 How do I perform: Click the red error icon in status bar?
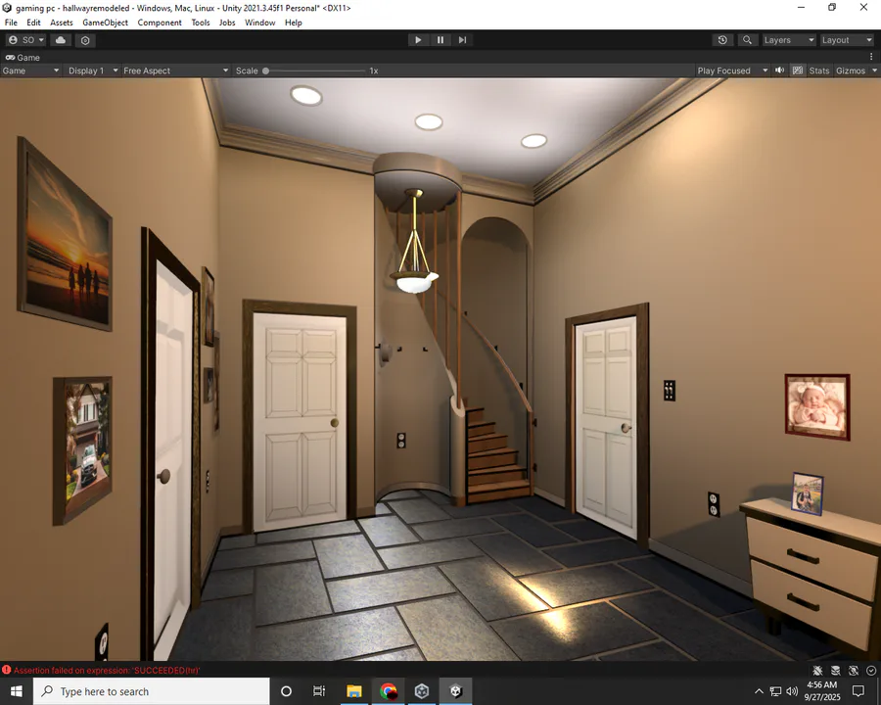click(x=6, y=670)
